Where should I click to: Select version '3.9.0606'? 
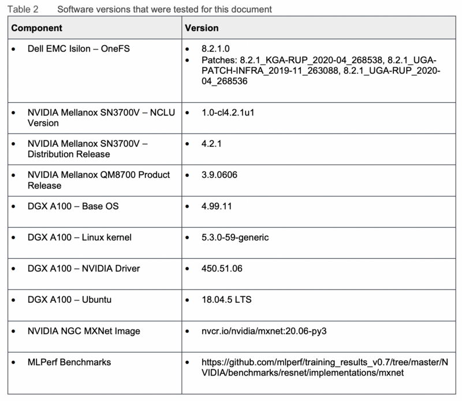(x=219, y=175)
